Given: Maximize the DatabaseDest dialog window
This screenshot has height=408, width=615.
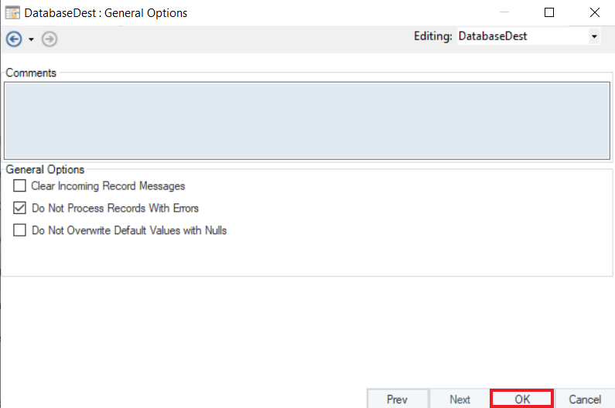Looking at the screenshot, I should 549,12.
